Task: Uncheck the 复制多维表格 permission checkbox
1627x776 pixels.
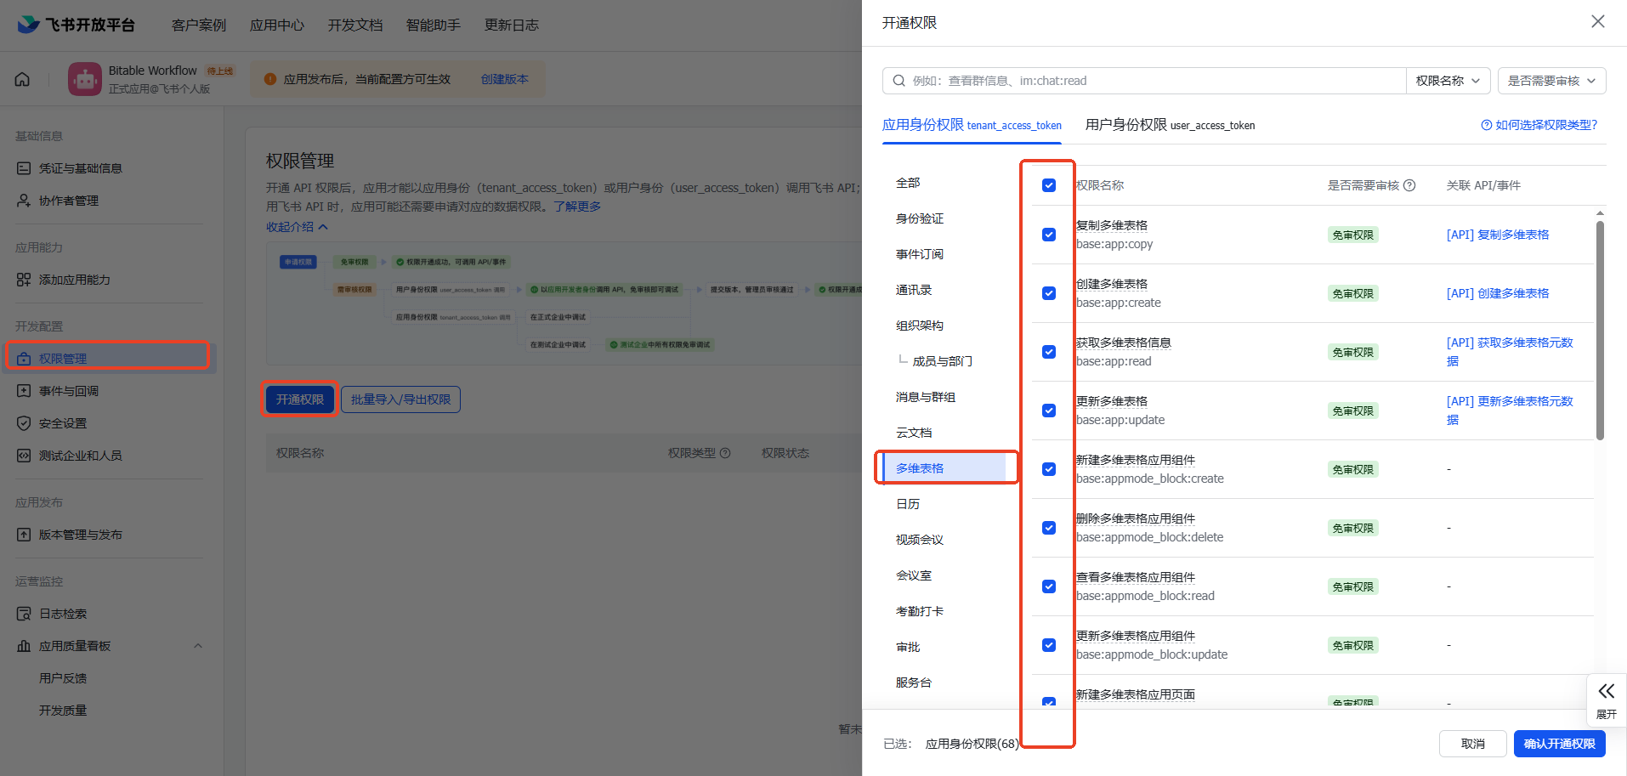Action: point(1049,235)
